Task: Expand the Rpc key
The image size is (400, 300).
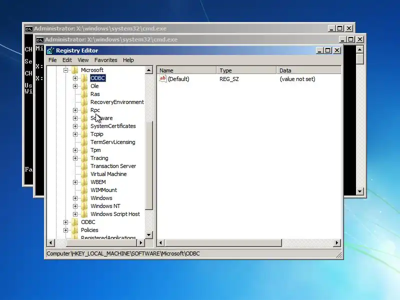Action: point(75,110)
